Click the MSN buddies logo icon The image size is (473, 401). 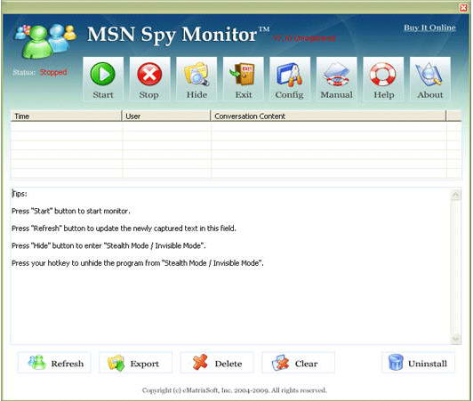tap(45, 42)
